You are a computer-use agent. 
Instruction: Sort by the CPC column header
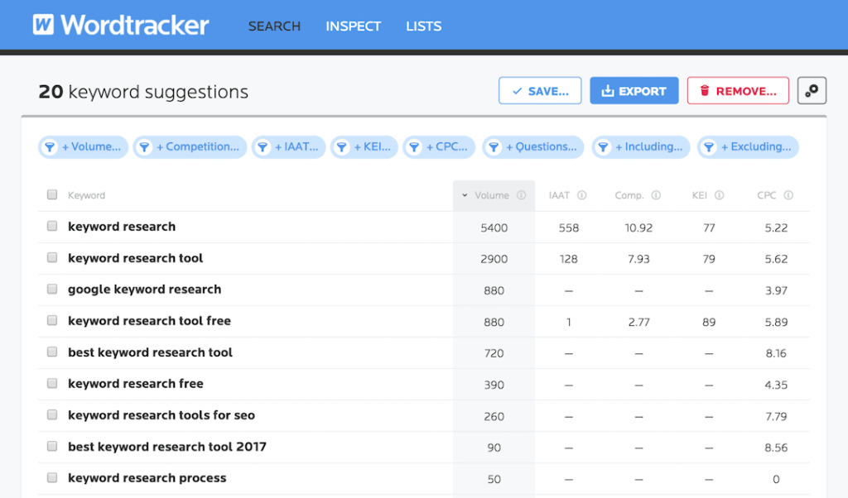pyautogui.click(x=766, y=195)
